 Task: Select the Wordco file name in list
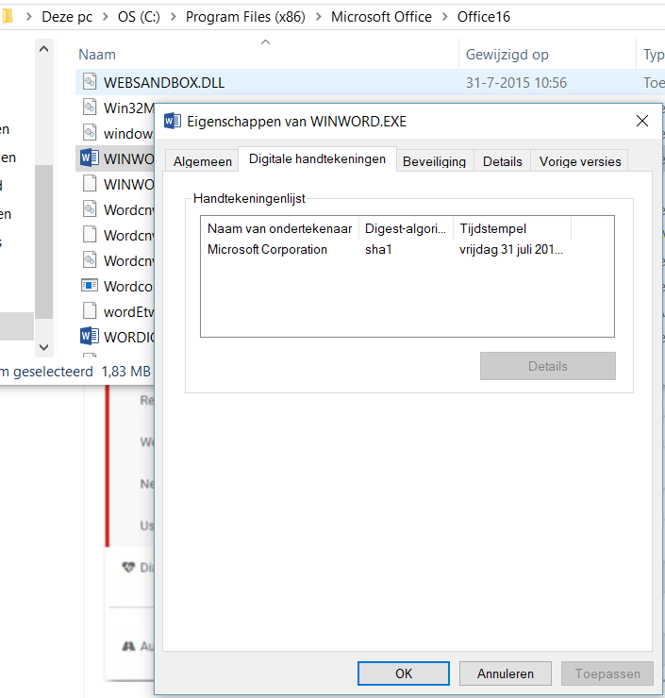click(x=127, y=286)
